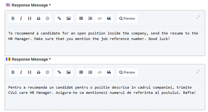
Task: Create numbered list in English response editor
Action: pos(90,18)
